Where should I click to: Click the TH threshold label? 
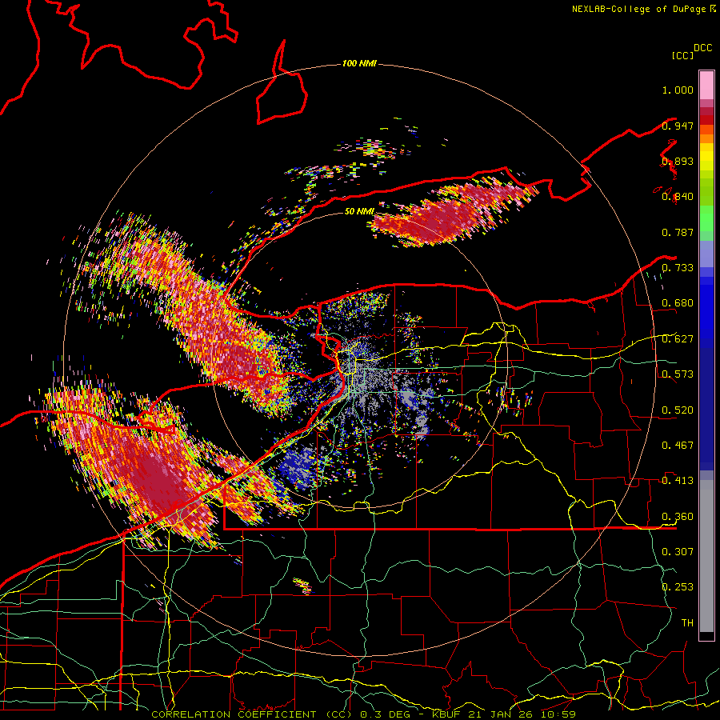(x=687, y=623)
